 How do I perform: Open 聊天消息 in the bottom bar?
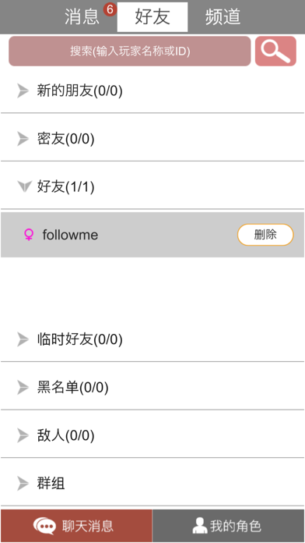pos(76,526)
